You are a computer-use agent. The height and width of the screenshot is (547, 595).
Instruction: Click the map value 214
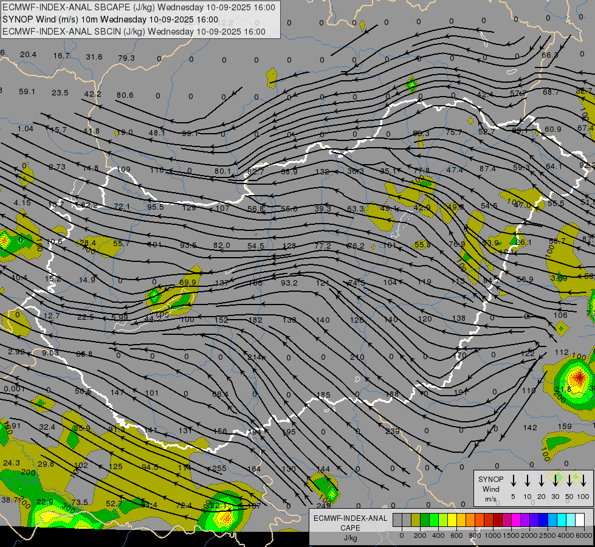pyautogui.click(x=255, y=357)
